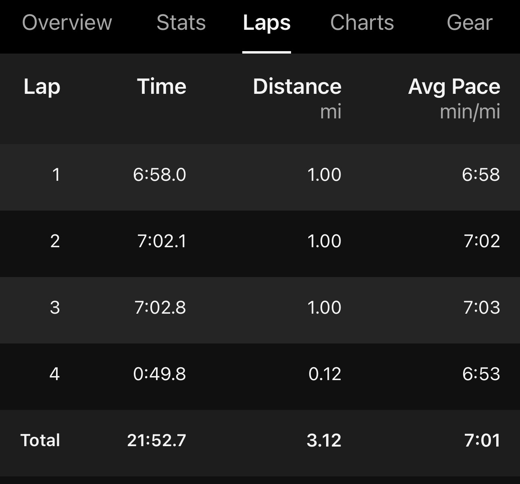Image resolution: width=520 pixels, height=484 pixels.
Task: Tap the Total row label
Action: coord(40,440)
